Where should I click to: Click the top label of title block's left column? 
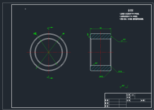107,101
